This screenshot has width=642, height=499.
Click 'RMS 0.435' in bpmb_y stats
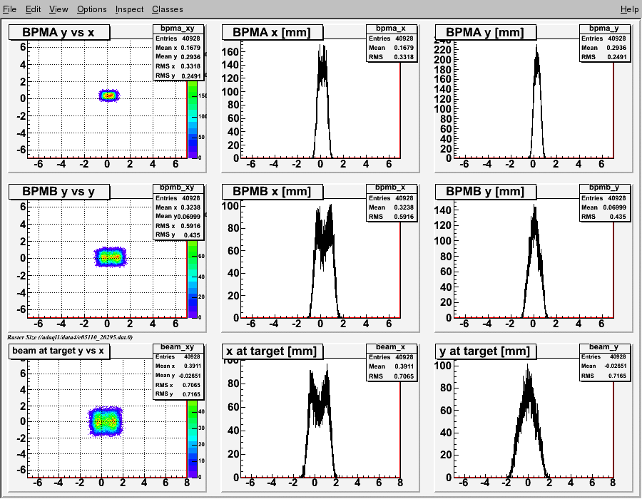604,217
